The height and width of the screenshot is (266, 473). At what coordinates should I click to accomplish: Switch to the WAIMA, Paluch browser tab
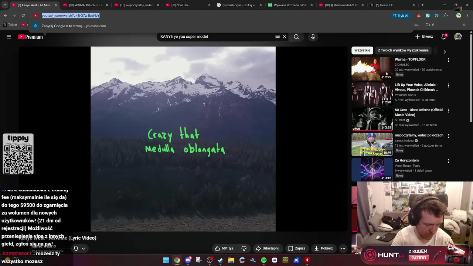[86, 5]
